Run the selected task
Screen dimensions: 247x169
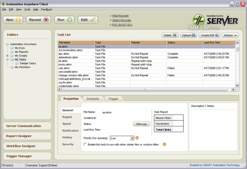(64, 20)
